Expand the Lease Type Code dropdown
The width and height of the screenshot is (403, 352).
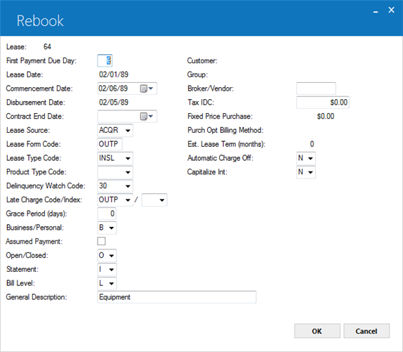(x=128, y=158)
